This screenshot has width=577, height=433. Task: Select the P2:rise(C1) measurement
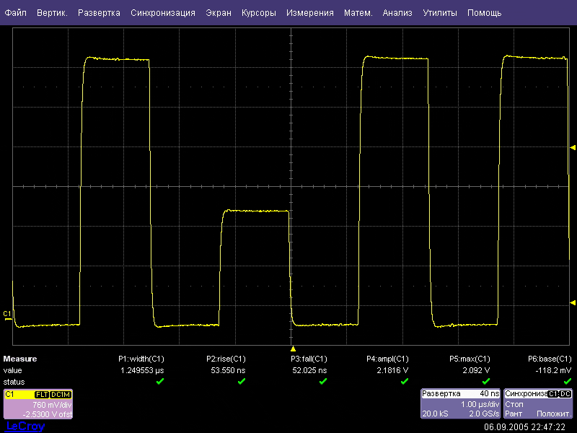(x=226, y=359)
